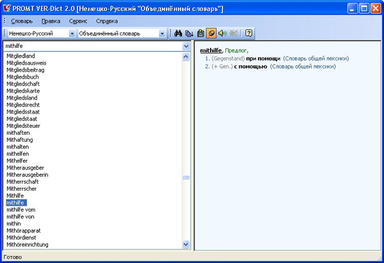Select mithalten in the word list

click(x=18, y=147)
